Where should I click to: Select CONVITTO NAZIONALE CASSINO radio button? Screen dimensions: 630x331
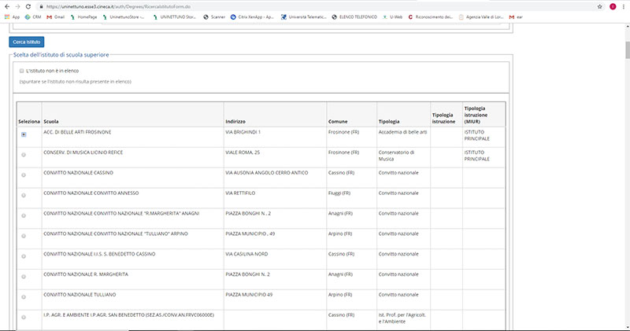pyautogui.click(x=24, y=175)
